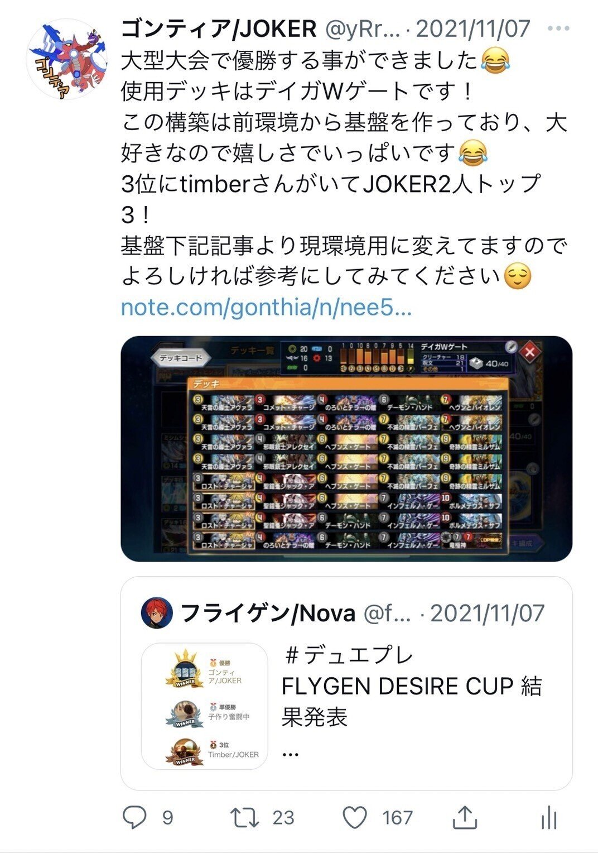View tweet analytics bar chart icon
Screen dimensions: 598x853
(549, 818)
